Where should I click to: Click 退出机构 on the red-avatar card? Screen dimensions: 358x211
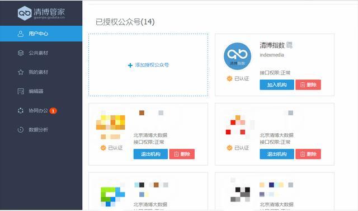277,154
